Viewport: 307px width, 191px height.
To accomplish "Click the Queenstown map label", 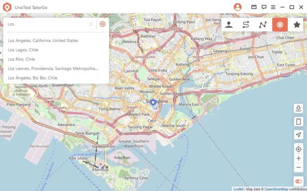I will (x=63, y=85).
